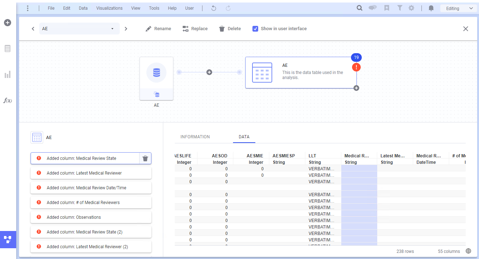Open the Visualizations menu
Viewport: 479px width, 259px height.
click(109, 8)
